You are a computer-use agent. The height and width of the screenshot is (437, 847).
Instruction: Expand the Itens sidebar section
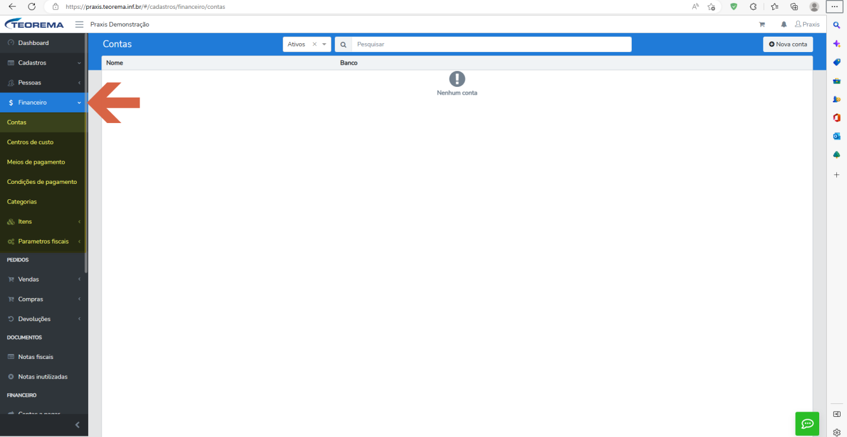pyautogui.click(x=44, y=222)
